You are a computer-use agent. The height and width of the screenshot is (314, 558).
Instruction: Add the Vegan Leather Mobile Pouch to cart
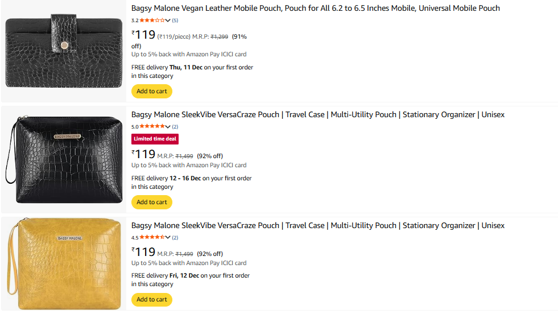(x=152, y=91)
